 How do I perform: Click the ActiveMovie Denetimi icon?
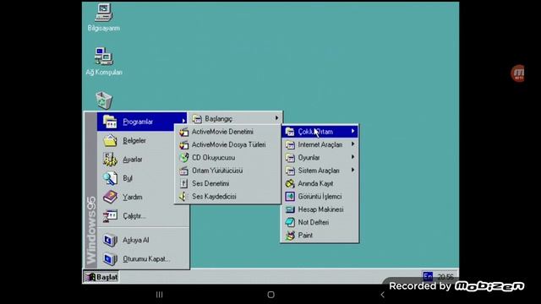pos(184,132)
